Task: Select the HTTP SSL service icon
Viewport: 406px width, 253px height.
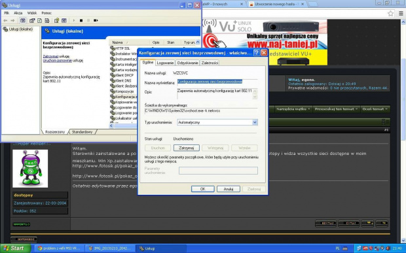Action: (x=113, y=48)
